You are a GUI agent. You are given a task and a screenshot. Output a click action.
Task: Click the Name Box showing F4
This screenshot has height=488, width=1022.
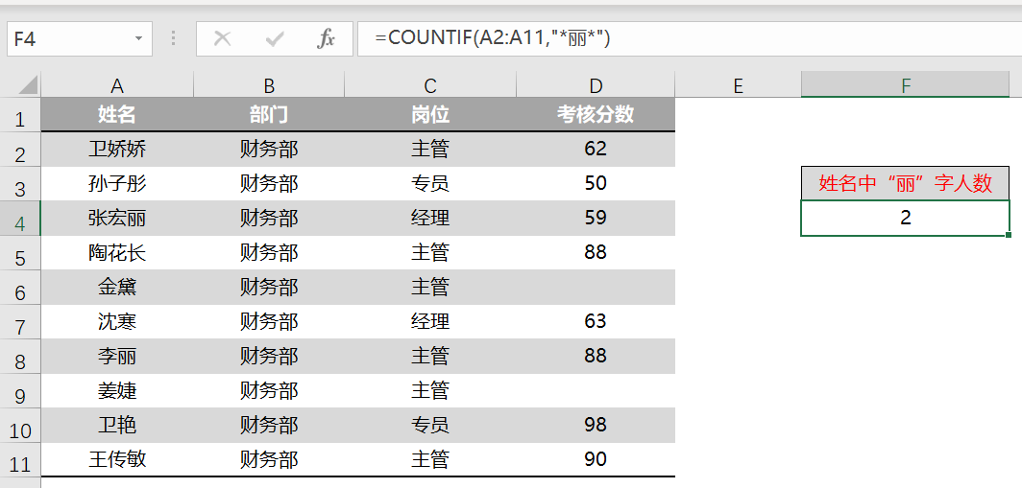[80, 39]
